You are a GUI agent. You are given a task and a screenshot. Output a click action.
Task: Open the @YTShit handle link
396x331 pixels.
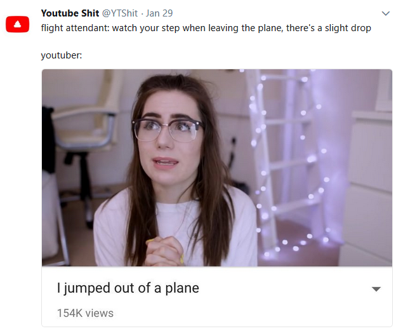pyautogui.click(x=120, y=13)
